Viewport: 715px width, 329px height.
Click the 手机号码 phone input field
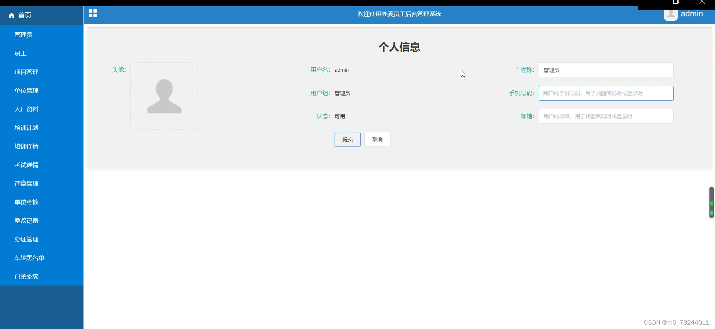606,93
